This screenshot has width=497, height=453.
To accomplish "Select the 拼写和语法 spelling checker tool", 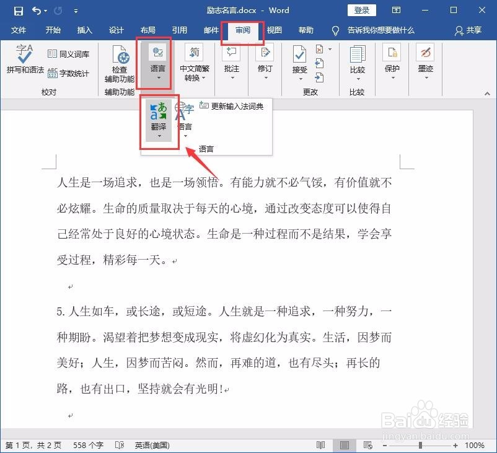I will point(24,61).
